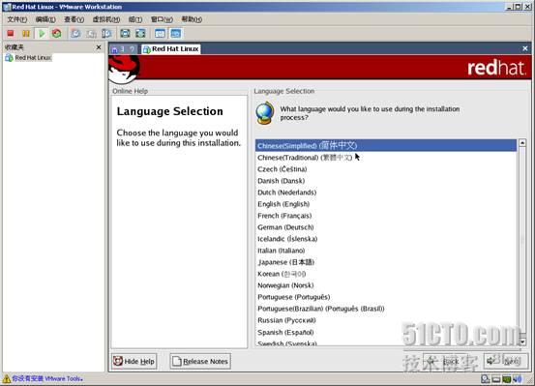The height and width of the screenshot is (386, 535).
Task: Click the Quick Switch toolbar icon
Action: tap(140, 34)
